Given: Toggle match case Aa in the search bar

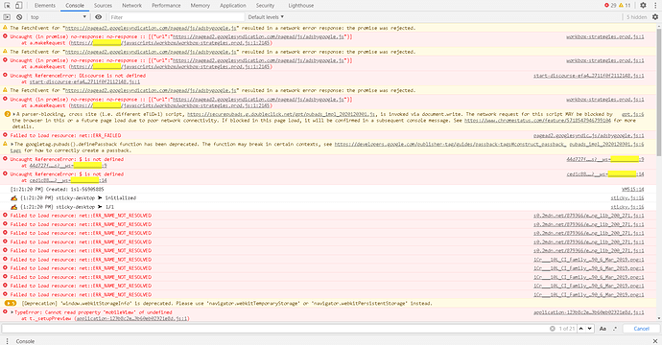Looking at the screenshot, I should point(603,328).
